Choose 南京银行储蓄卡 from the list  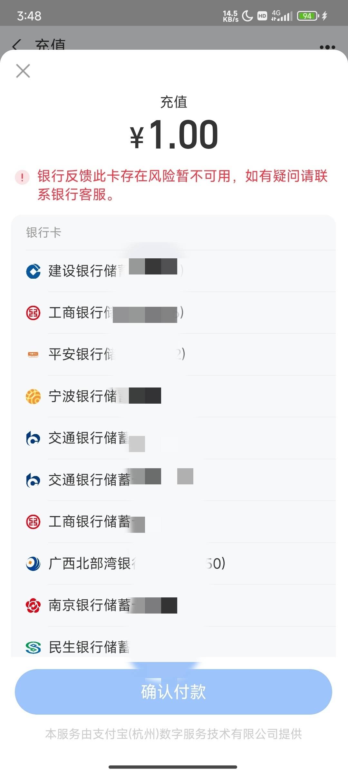[174, 605]
